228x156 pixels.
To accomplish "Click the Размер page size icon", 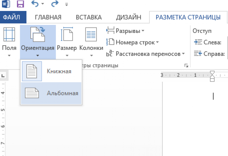I will 67,34.
